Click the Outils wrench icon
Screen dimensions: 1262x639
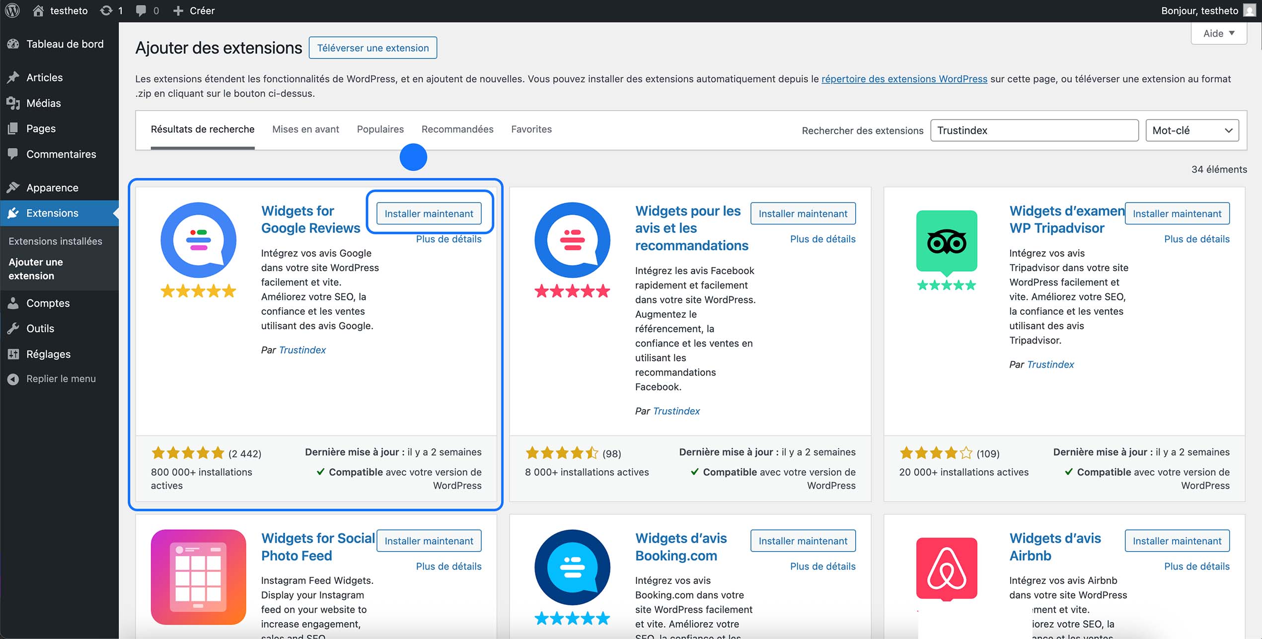point(13,328)
